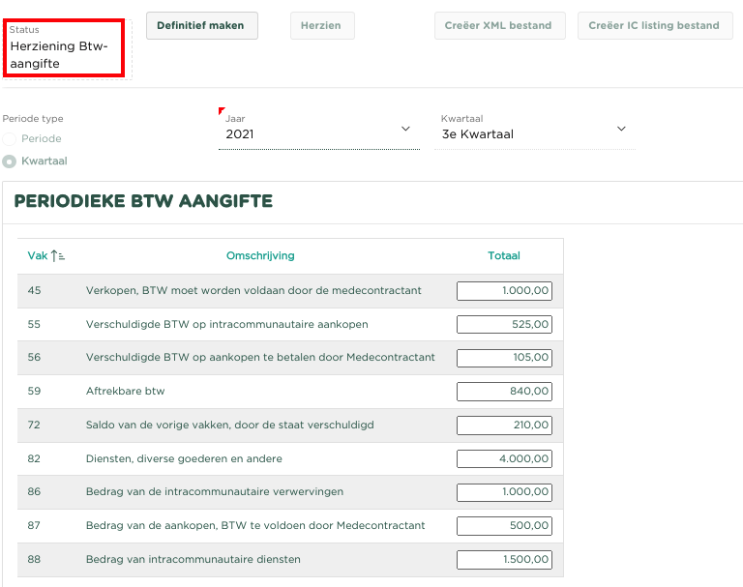The width and height of the screenshot is (743, 587).
Task: Click the Aftrekbare btw total 840,00
Action: [504, 392]
